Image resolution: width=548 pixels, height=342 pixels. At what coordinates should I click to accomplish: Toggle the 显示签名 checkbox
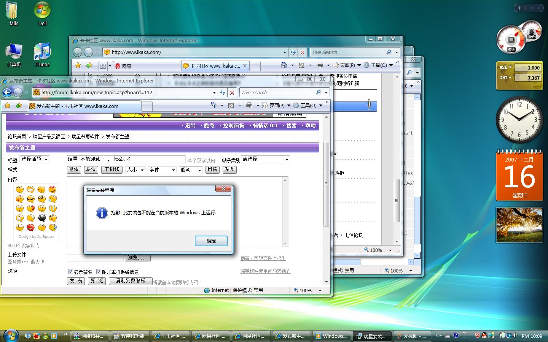(70, 272)
